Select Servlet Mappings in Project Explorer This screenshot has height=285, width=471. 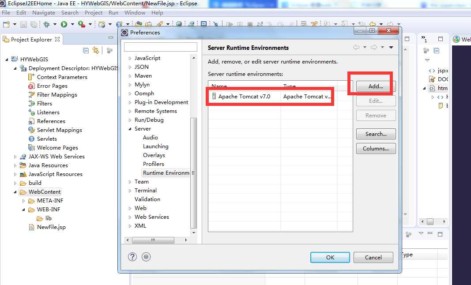pyautogui.click(x=60, y=130)
